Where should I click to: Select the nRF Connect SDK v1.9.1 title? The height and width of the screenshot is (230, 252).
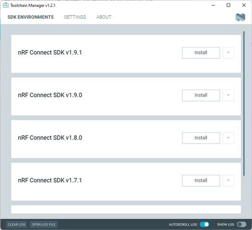point(50,53)
